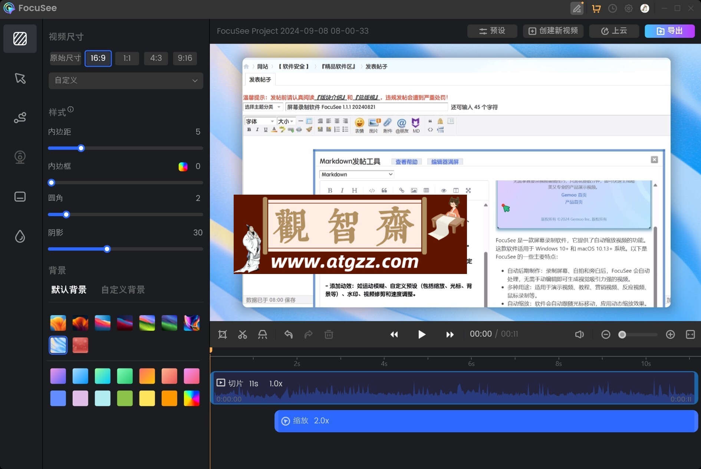The width and height of the screenshot is (701, 469).
Task: Adjust the 内边框 border slider
Action: pos(125,182)
